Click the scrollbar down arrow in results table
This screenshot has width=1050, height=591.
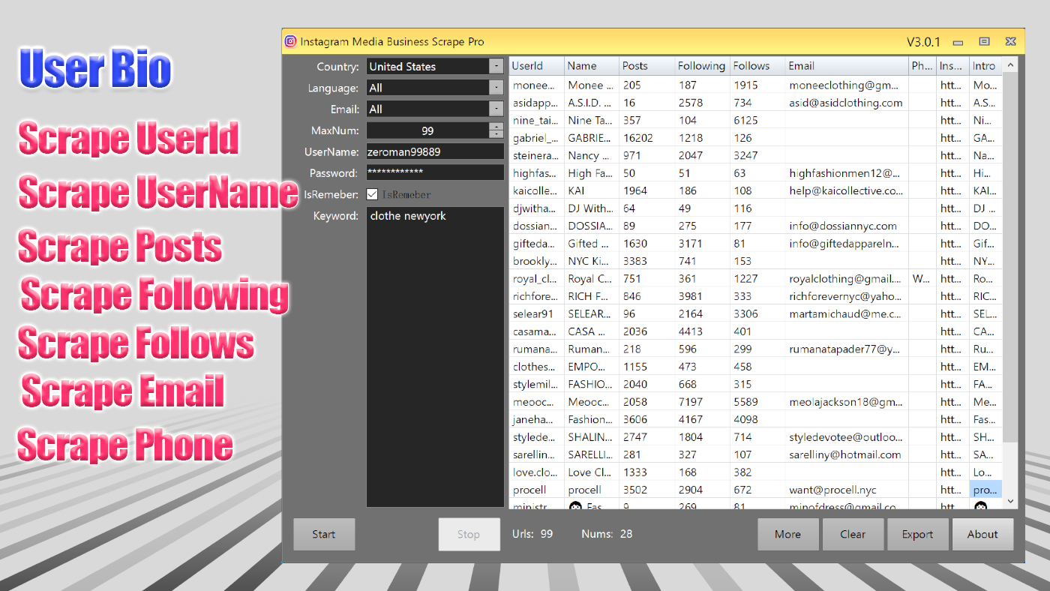point(1010,501)
